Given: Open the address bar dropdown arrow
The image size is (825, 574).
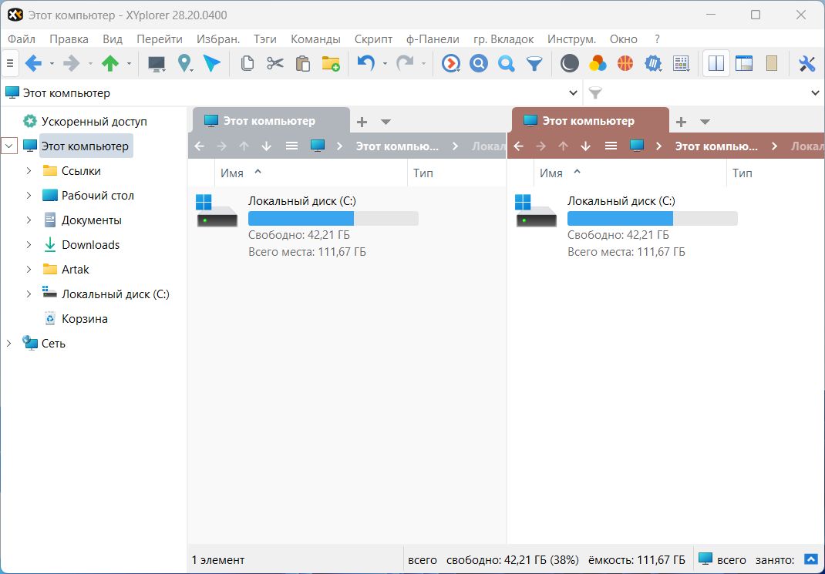Looking at the screenshot, I should (573, 93).
